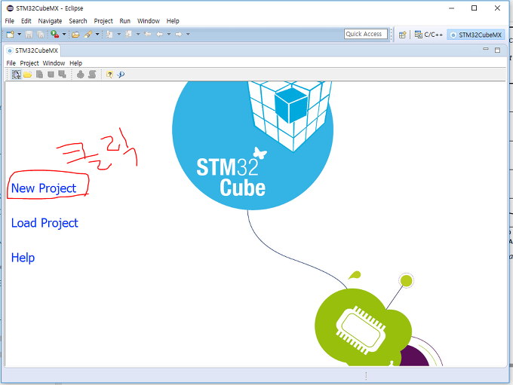Click the Forward navigation arrow
Image resolution: width=513 pixels, height=385 pixels.
point(179,34)
